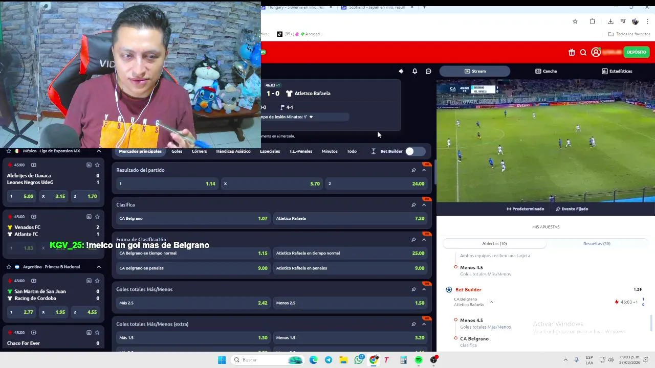Select Más 2.5 goals at 2.42

(x=193, y=303)
